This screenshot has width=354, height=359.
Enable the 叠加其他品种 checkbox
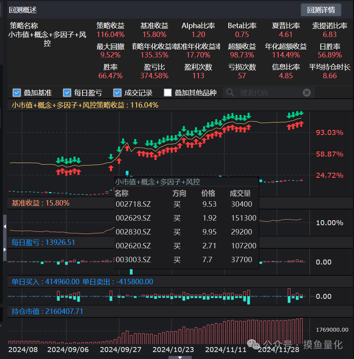[x=168, y=93]
